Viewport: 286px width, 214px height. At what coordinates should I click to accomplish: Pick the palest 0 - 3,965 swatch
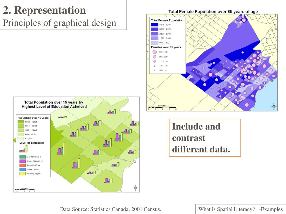tap(21, 139)
